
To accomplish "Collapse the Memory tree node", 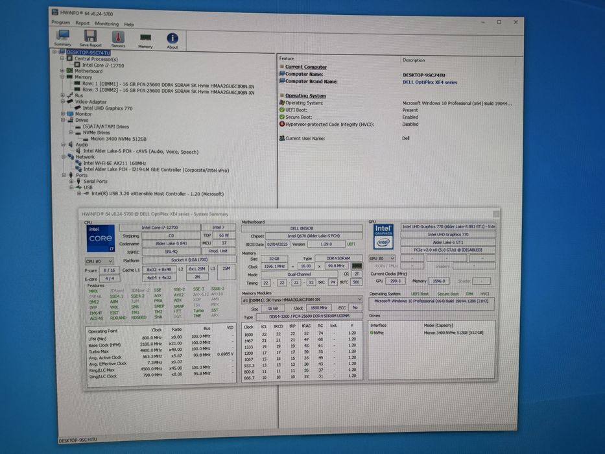I will pos(62,77).
